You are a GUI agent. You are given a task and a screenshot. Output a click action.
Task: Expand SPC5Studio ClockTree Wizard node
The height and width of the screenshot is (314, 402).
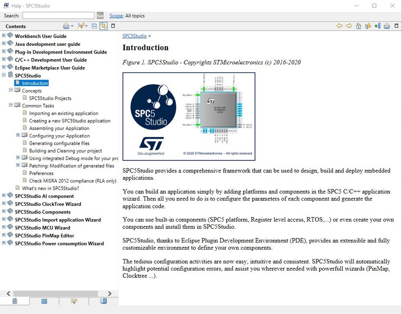pos(4,203)
